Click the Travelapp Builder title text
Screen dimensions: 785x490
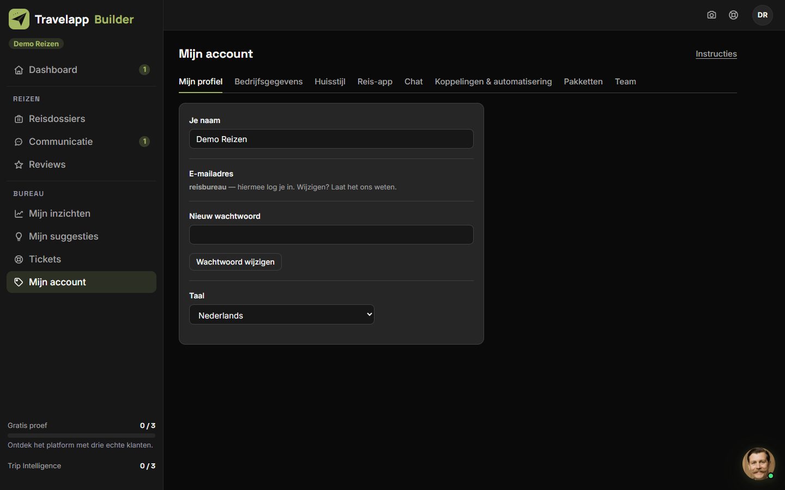tap(84, 20)
